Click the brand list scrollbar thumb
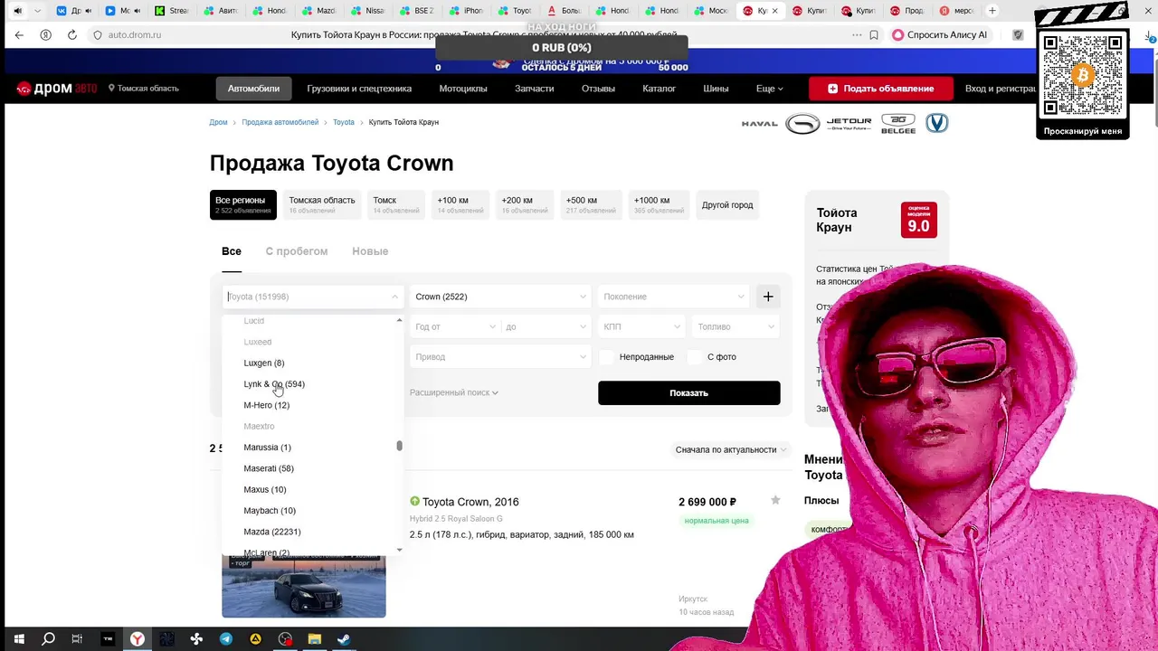This screenshot has width=1158, height=651. coord(399,446)
